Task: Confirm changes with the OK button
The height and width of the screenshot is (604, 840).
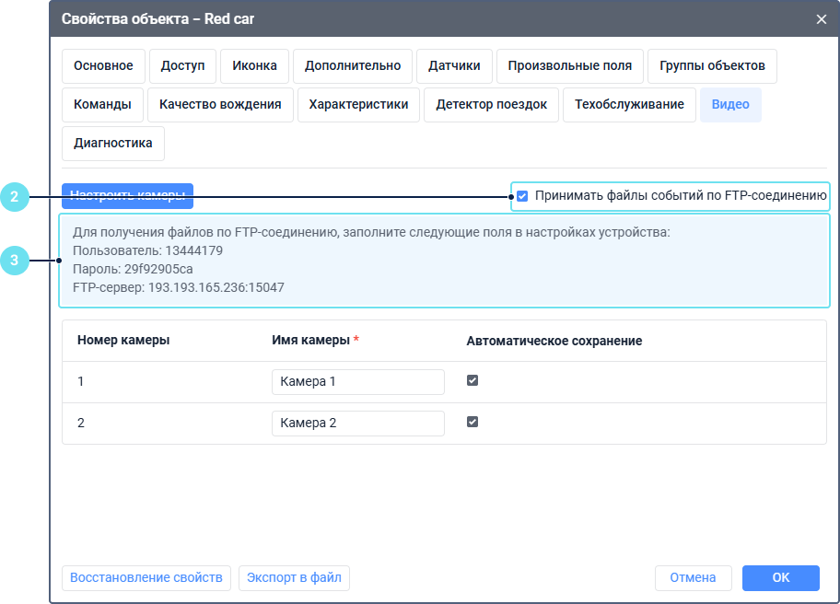Action: [x=780, y=578]
